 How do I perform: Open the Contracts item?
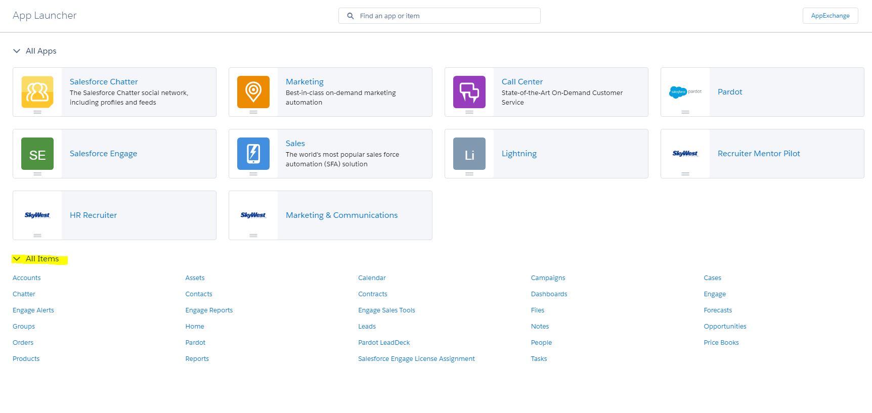click(373, 294)
